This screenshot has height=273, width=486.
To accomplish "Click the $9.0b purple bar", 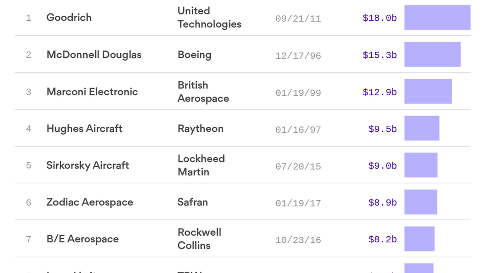I will (421, 165).
